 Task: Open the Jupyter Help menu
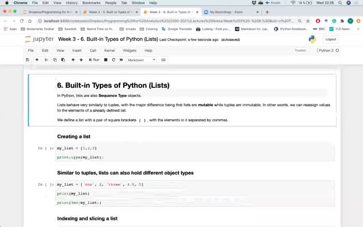coord(148,51)
